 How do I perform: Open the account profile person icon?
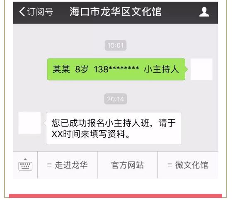tap(204, 12)
